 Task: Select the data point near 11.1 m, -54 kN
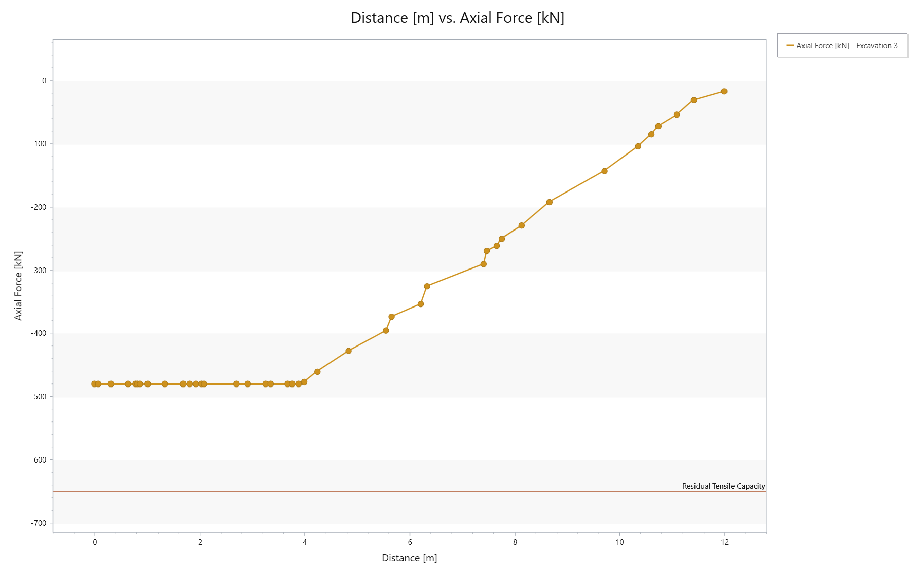coord(677,115)
